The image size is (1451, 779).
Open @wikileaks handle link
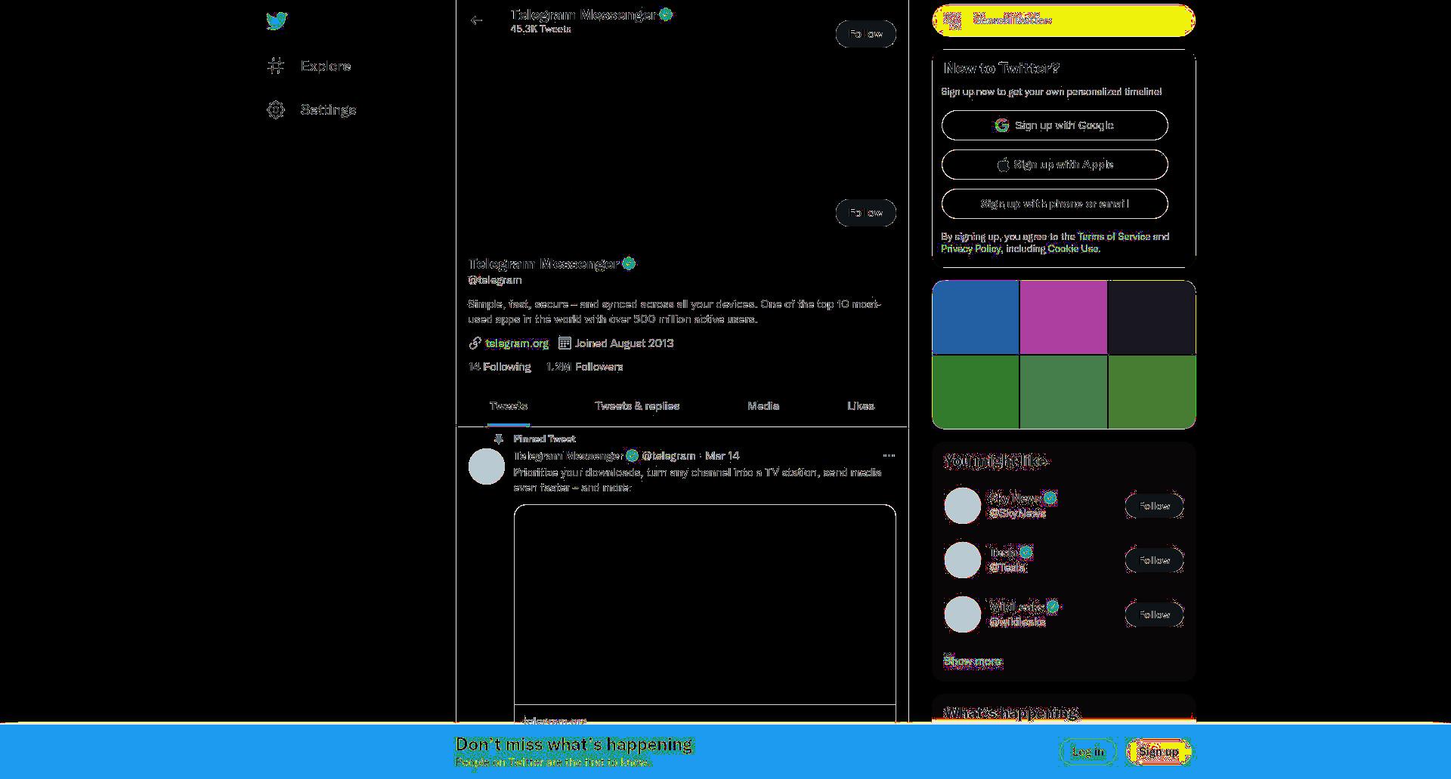[x=1017, y=622]
